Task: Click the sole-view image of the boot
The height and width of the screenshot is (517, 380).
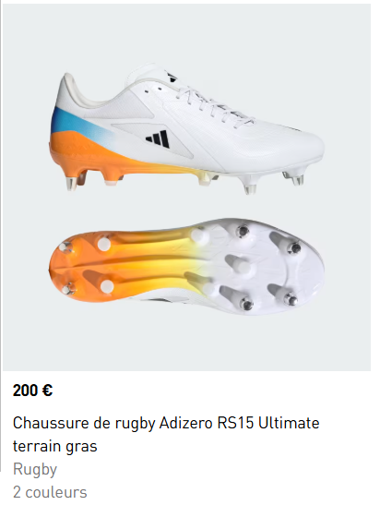Action: [x=186, y=267]
